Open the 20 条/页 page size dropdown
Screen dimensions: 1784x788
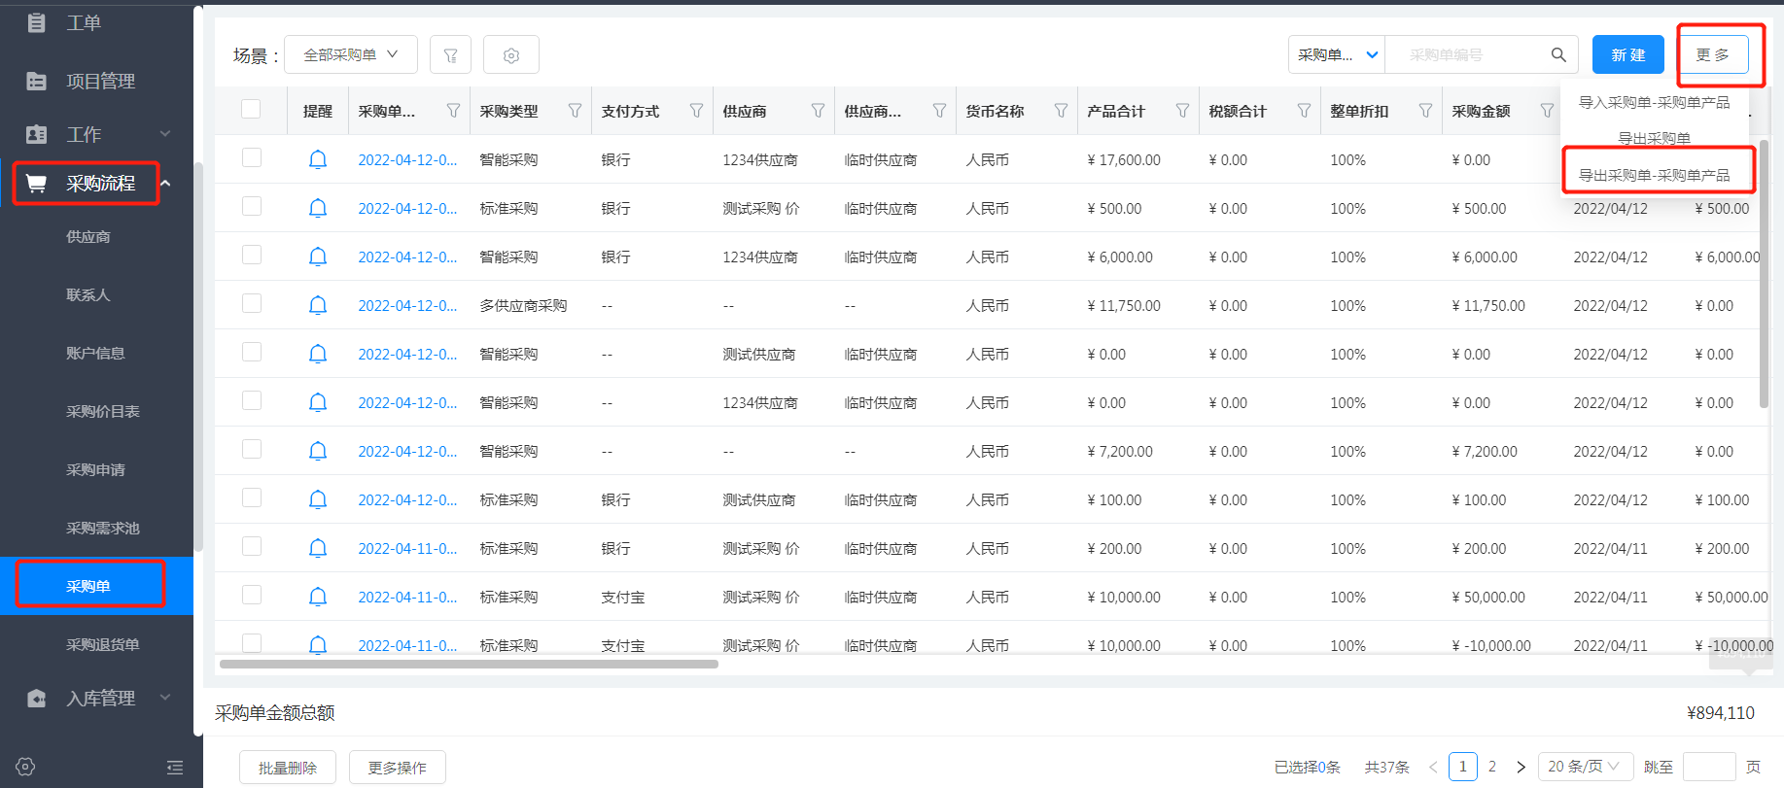(1585, 767)
